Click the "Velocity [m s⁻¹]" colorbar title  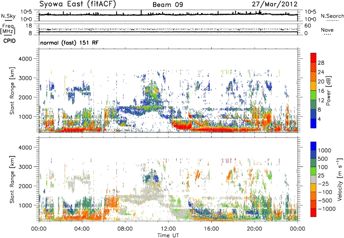[340, 179]
